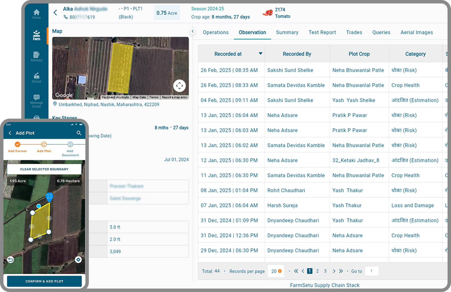Click the map fullscreen pan icon
This screenshot has width=451, height=292.
(180, 85)
